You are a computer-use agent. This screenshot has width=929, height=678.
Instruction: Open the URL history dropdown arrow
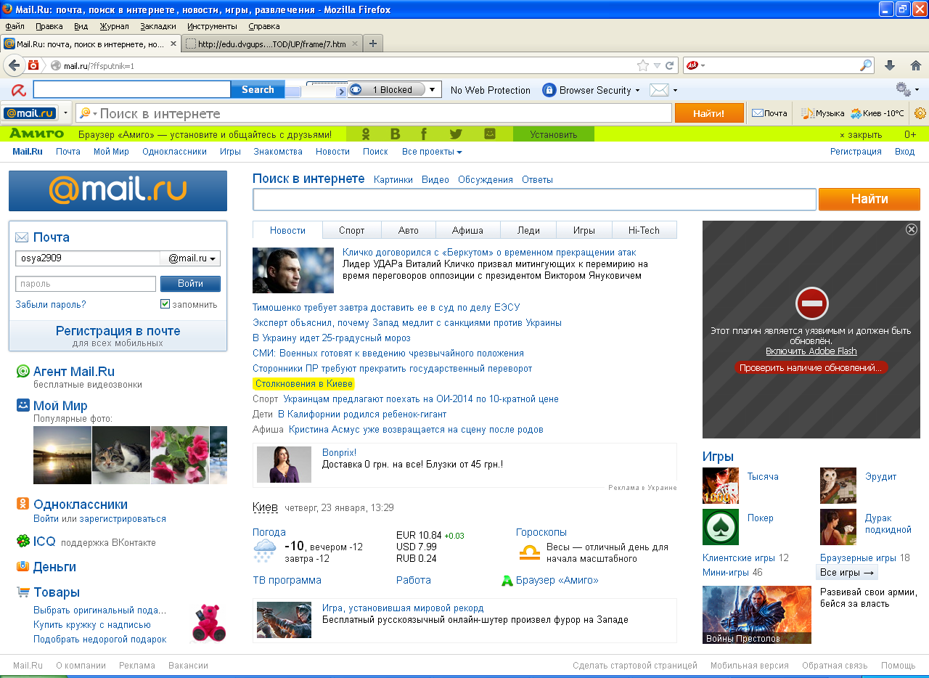click(x=657, y=65)
